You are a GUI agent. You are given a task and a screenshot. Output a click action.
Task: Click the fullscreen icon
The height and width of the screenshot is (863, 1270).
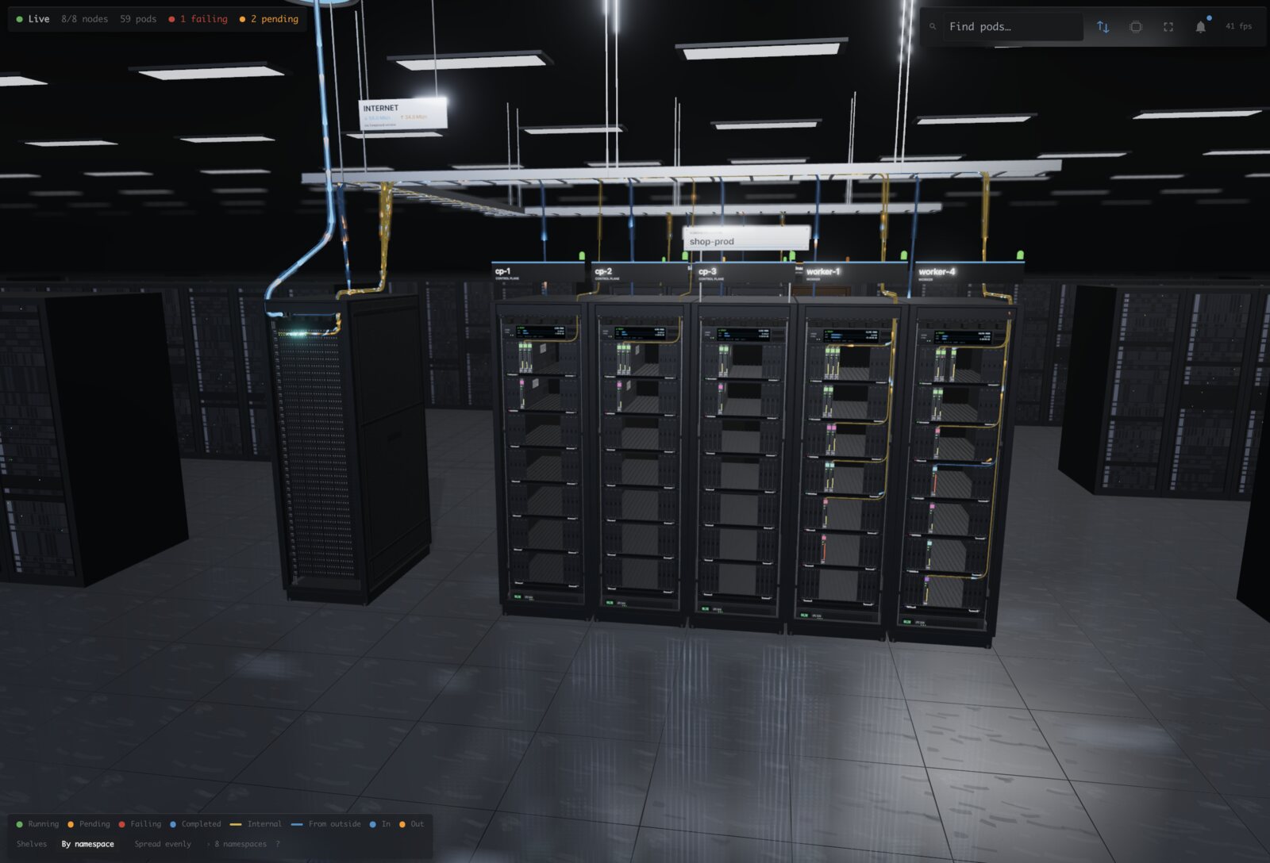pyautogui.click(x=1168, y=27)
